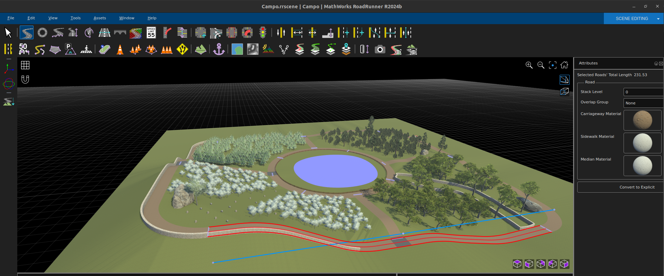Click the Convert to Explicit button

click(620, 187)
